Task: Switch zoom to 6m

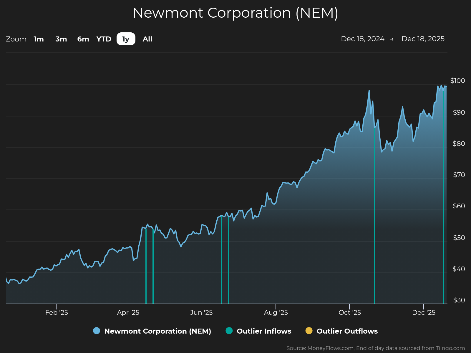Action: tap(83, 39)
